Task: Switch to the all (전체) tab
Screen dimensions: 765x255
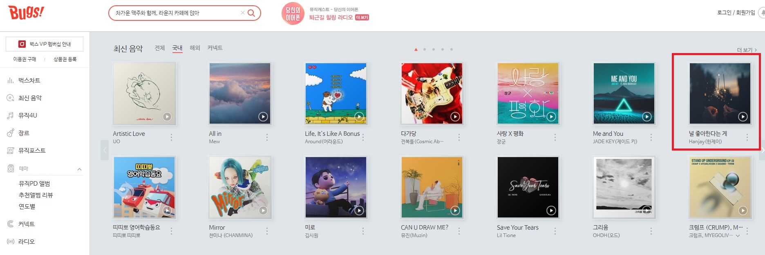Action: point(160,48)
